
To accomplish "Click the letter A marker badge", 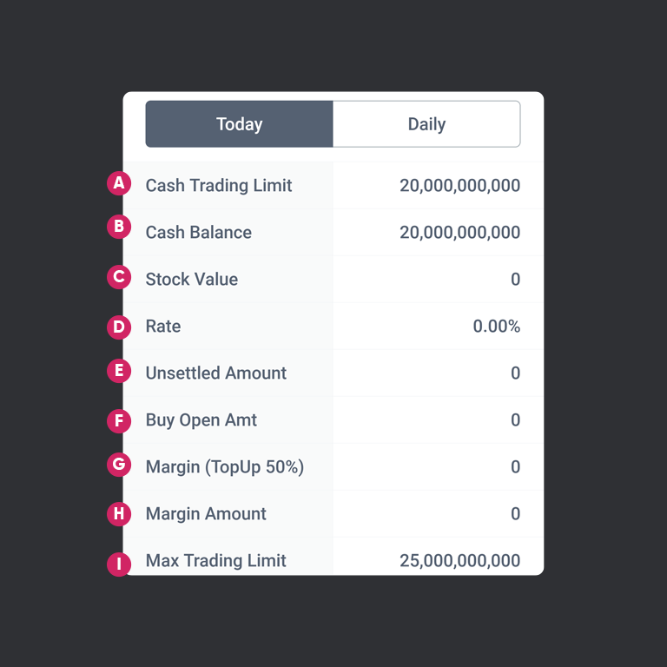I will coord(118,184).
